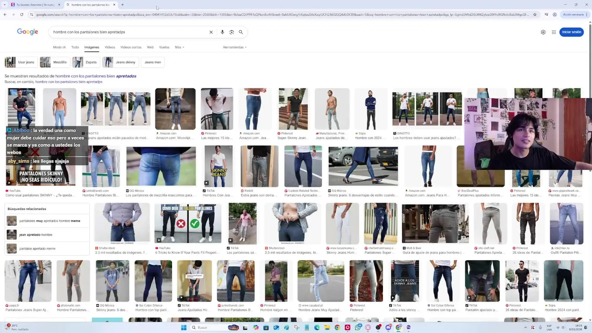
Task: Expand the Herramientas options
Action: point(234,47)
